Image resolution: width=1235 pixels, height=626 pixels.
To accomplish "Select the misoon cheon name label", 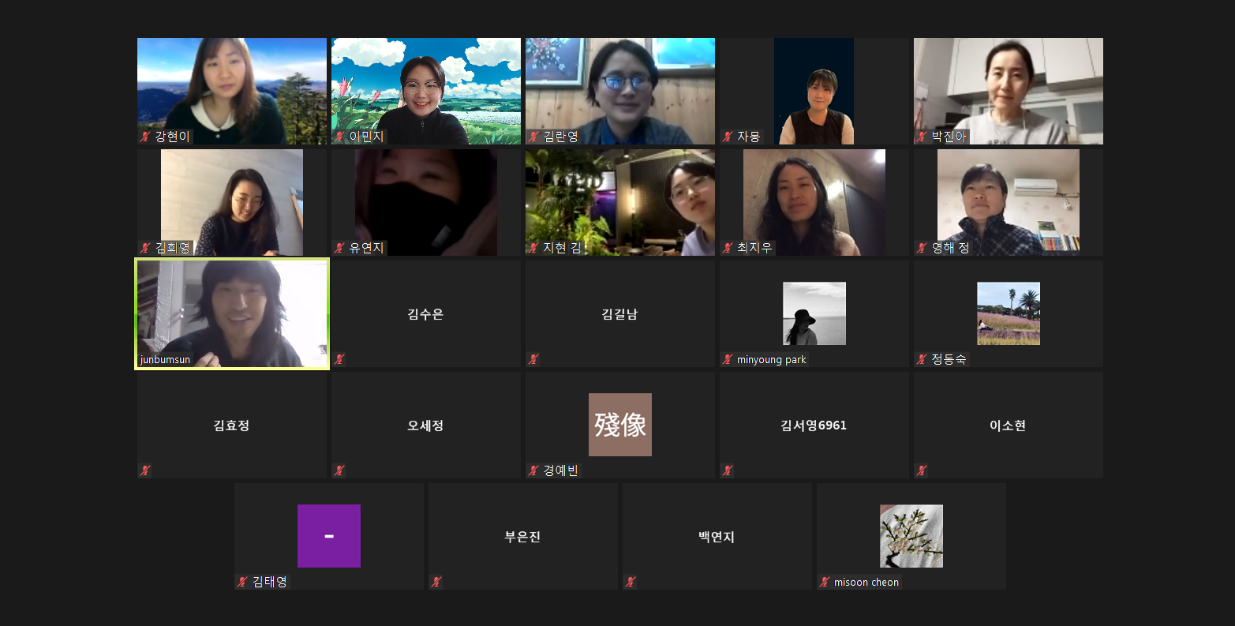I will [866, 583].
